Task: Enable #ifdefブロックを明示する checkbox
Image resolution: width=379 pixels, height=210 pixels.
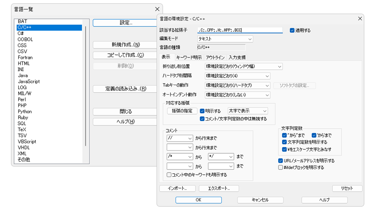Action: point(281,167)
